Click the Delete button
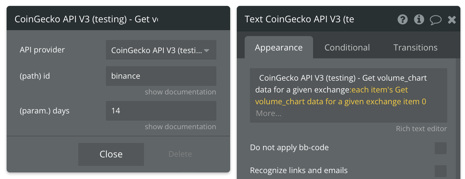465x179 pixels. click(x=180, y=154)
